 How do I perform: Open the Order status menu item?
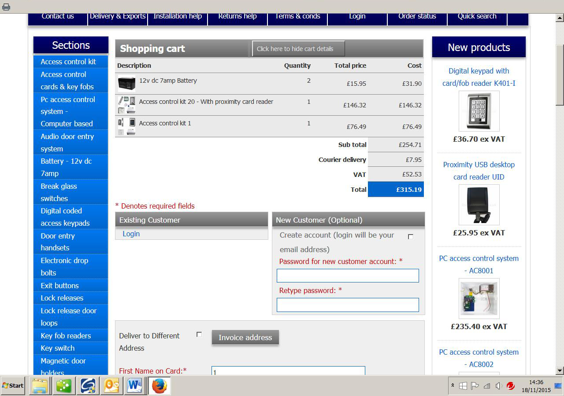pos(417,16)
